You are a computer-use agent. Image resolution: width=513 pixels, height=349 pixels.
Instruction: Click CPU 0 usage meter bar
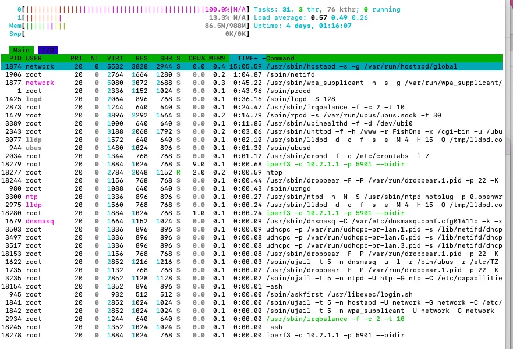pos(133,9)
